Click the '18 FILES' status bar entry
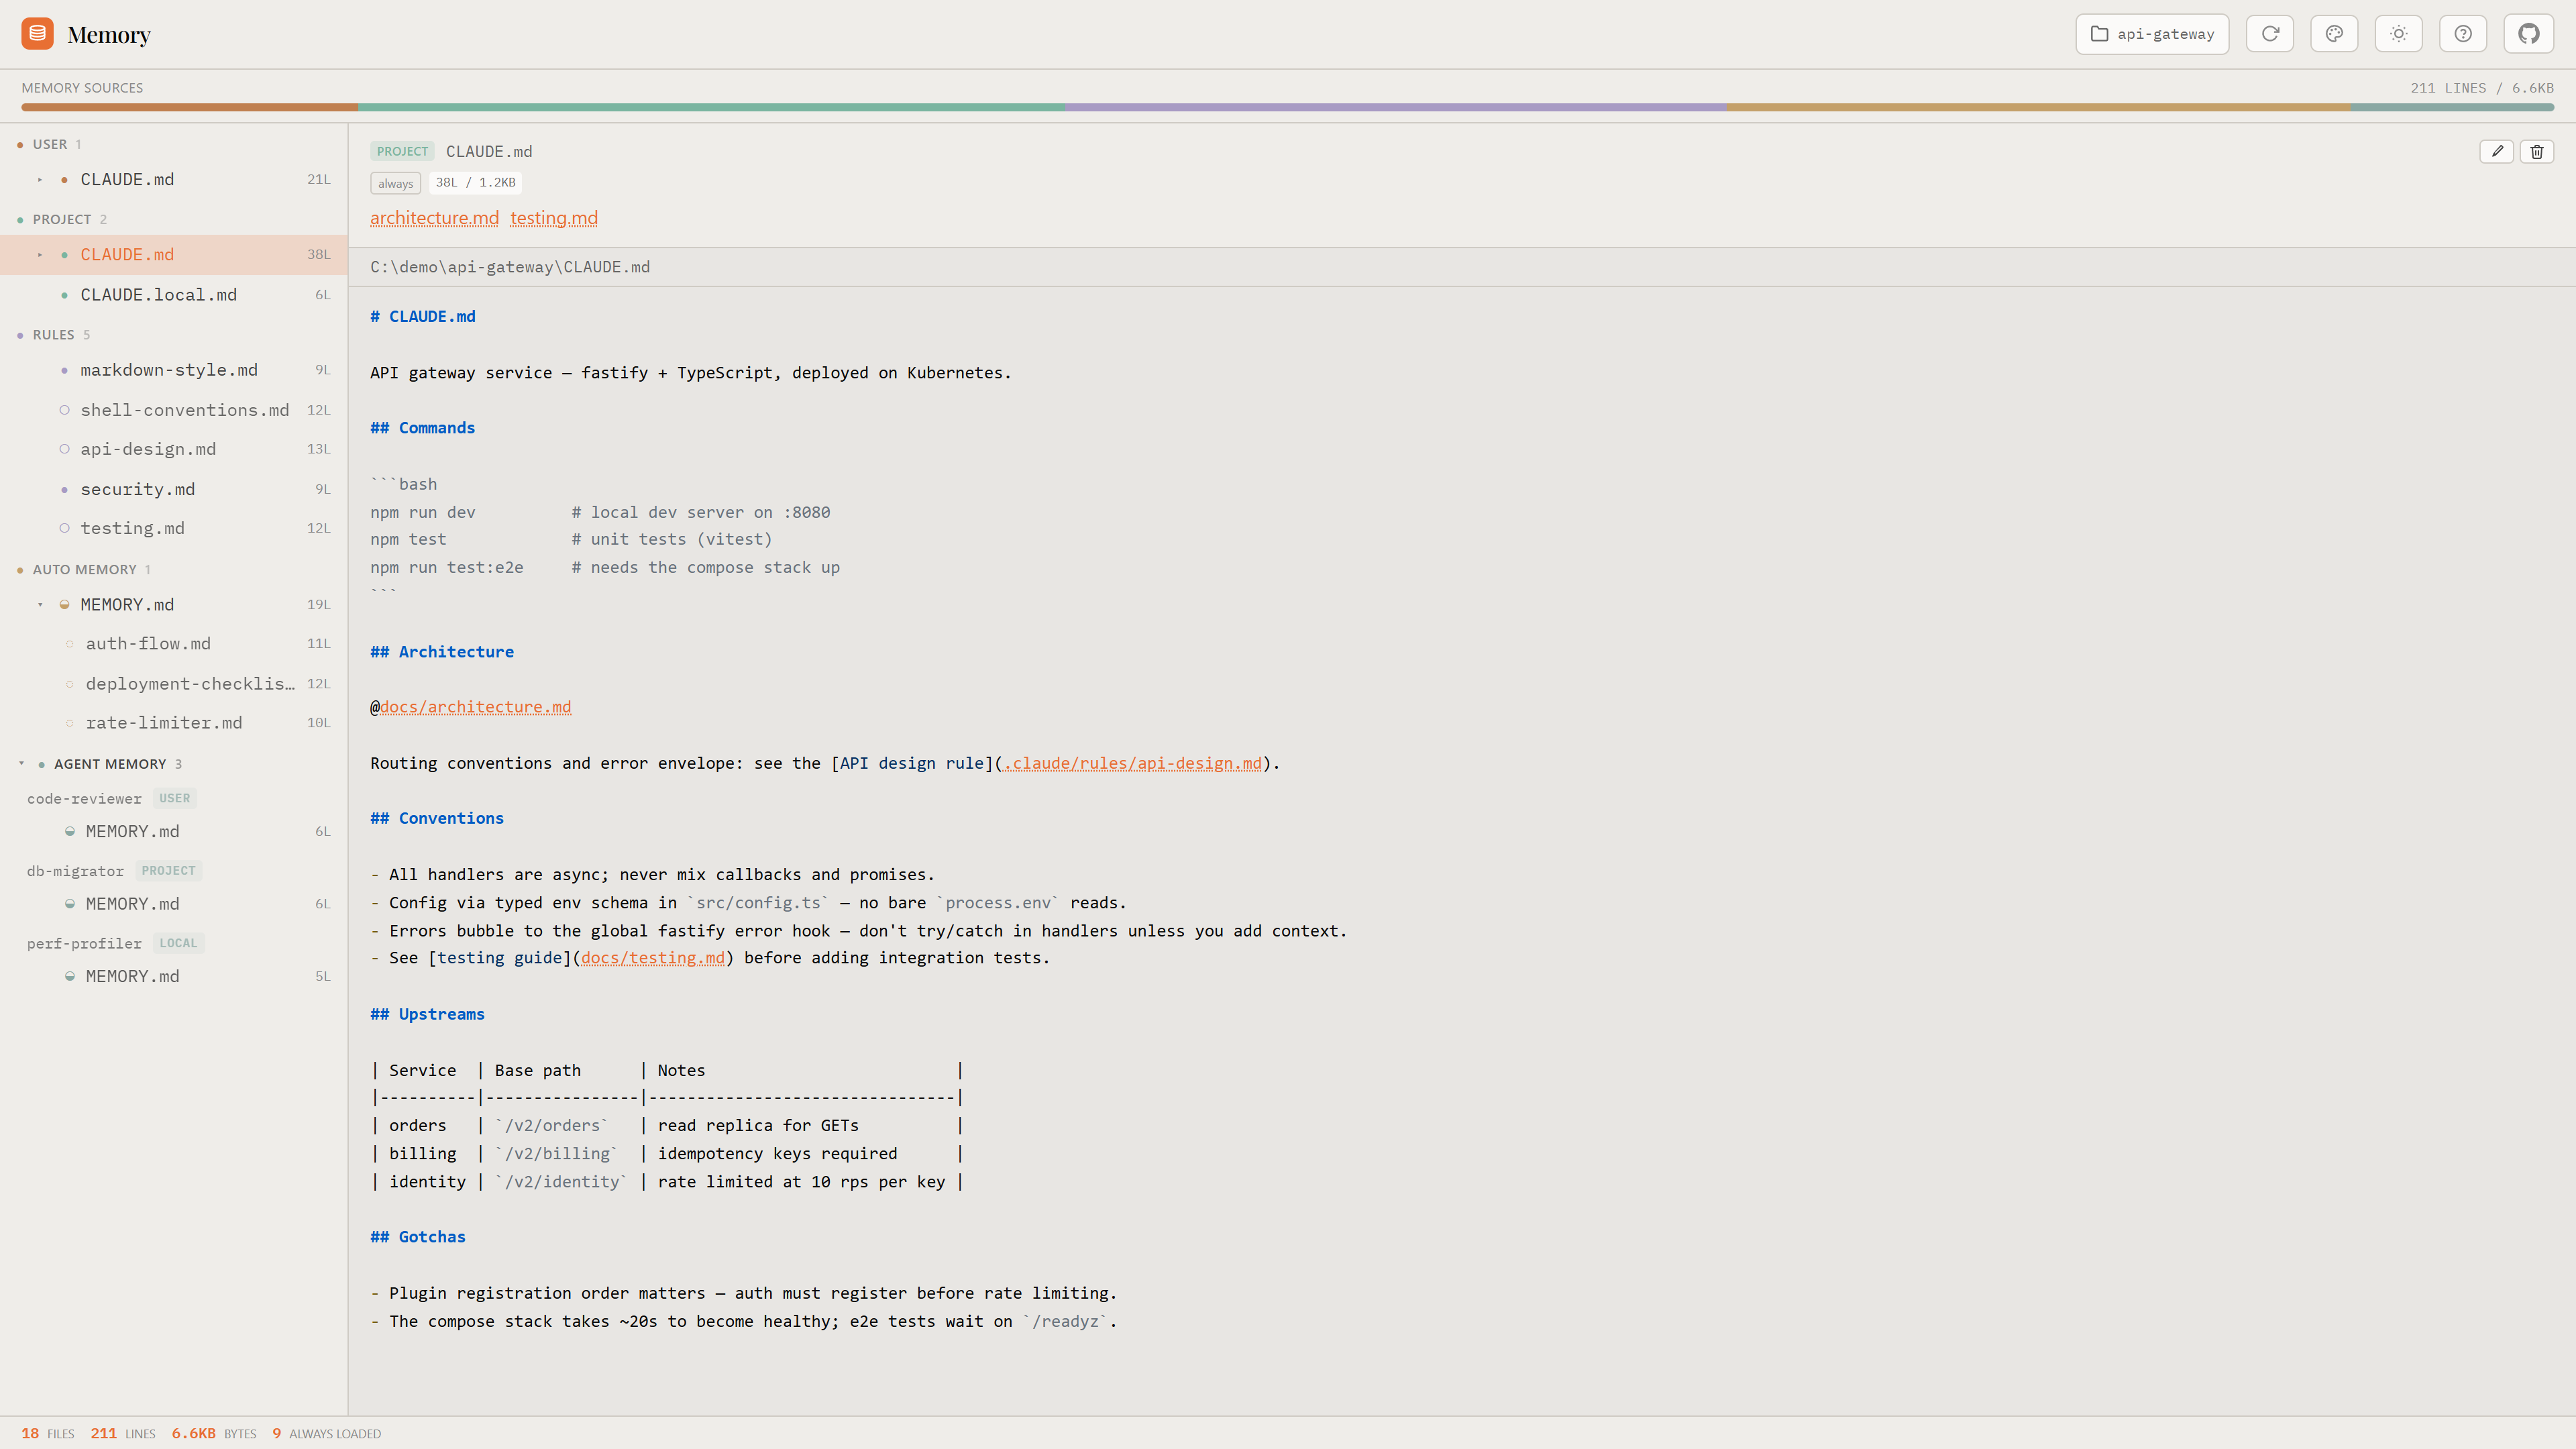 click(x=48, y=1434)
